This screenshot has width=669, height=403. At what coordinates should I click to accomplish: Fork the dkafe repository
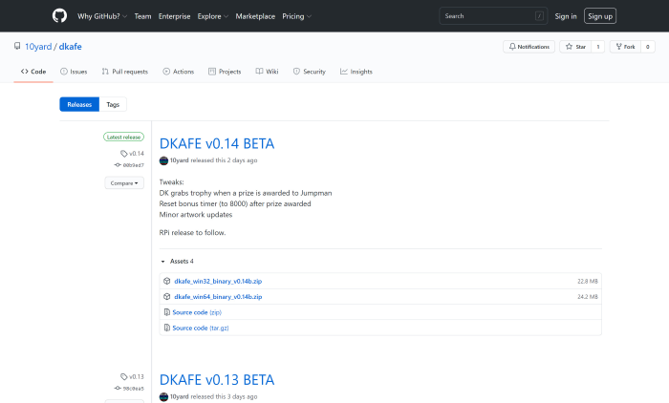[625, 47]
